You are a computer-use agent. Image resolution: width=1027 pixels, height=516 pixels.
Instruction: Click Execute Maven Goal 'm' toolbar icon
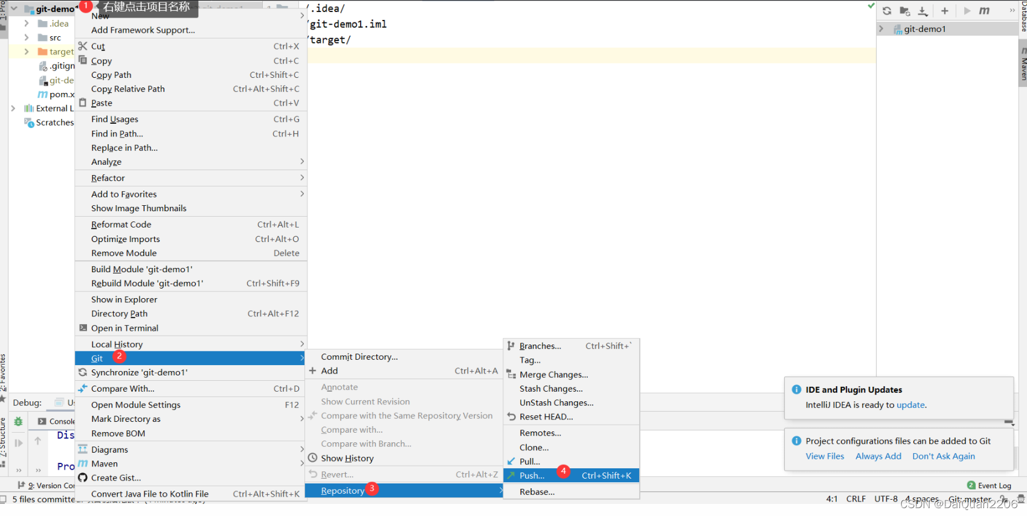click(x=985, y=11)
